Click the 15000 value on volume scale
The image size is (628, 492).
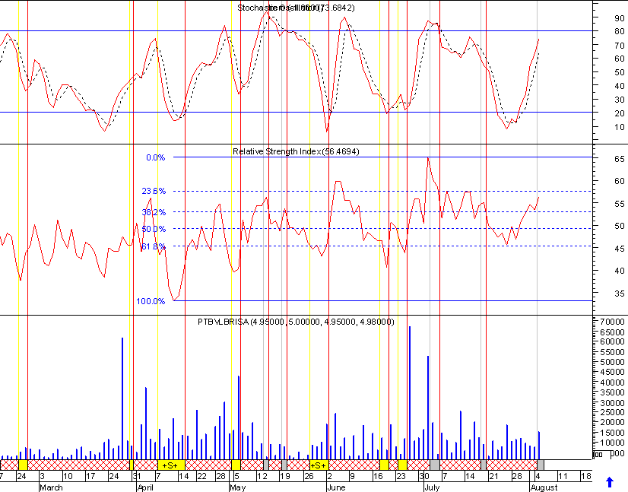coord(612,433)
